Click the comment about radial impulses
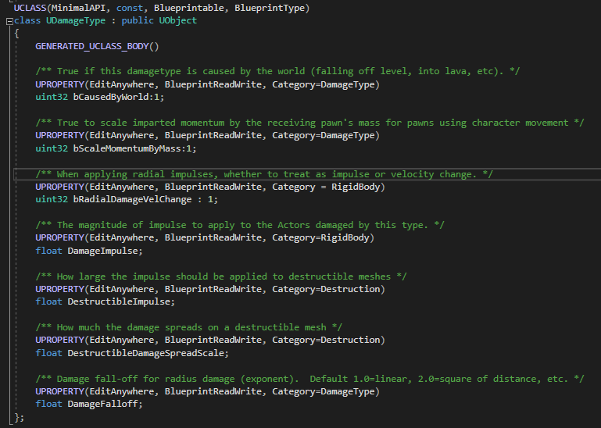Image resolution: width=601 pixels, height=428 pixels. coord(264,174)
